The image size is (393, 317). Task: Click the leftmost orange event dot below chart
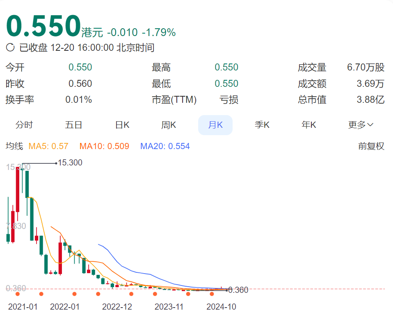point(18,294)
